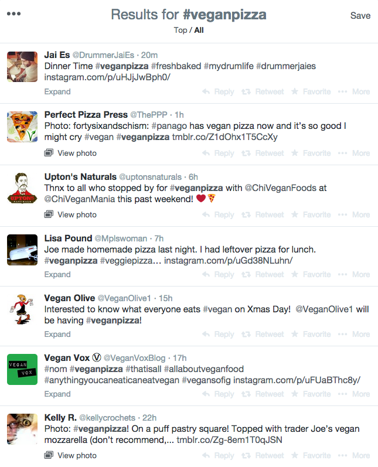
Task: Select the All results tab
Action: tap(199, 30)
